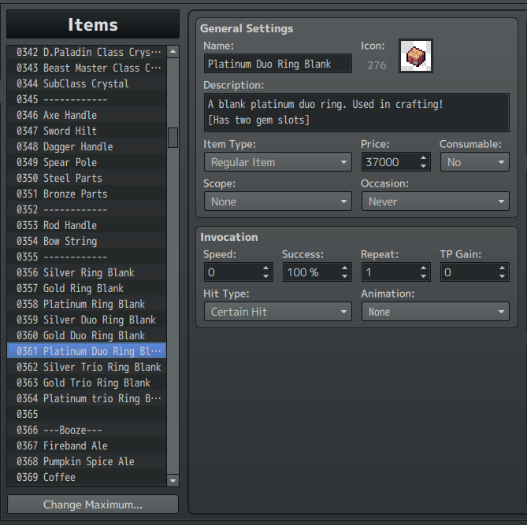527x525 pixels.
Task: Click the list scroll-up arrow
Action: [x=173, y=51]
